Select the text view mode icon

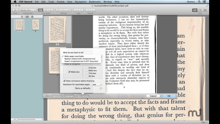pyautogui.click(x=40, y=10)
